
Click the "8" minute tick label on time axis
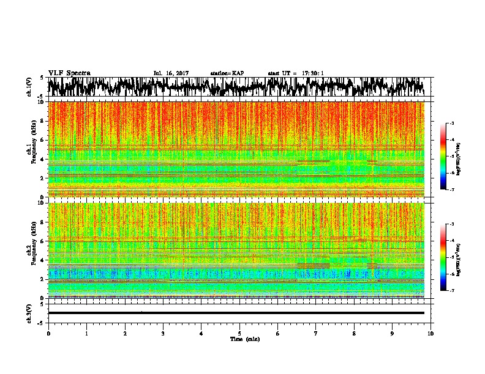click(354, 334)
